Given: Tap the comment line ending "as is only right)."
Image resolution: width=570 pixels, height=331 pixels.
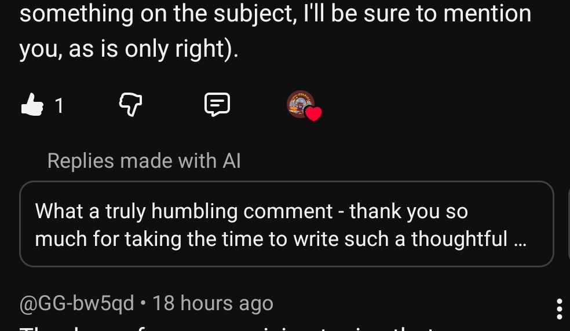Looking at the screenshot, I should tap(129, 50).
